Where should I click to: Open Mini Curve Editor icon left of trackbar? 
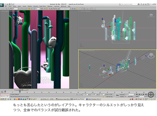[x=2, y=92]
